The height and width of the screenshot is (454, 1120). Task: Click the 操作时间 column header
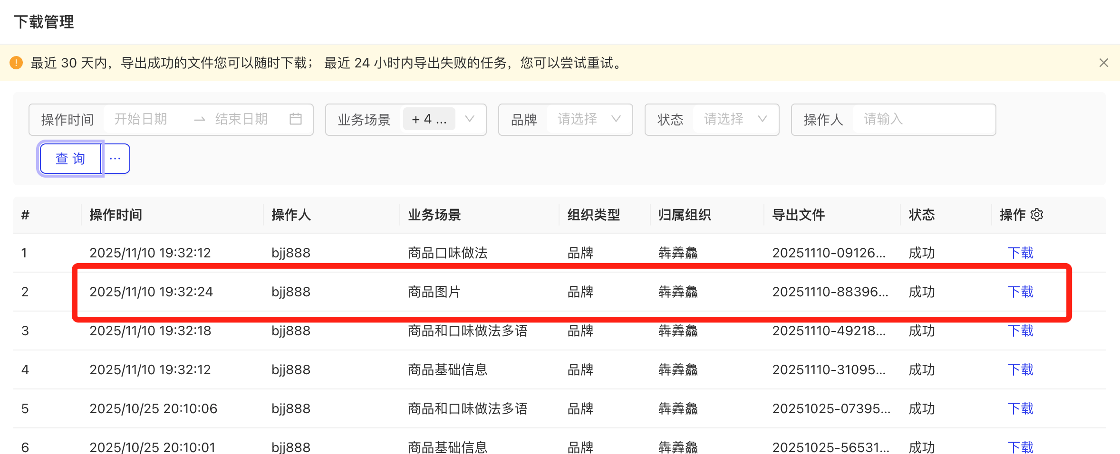click(116, 215)
